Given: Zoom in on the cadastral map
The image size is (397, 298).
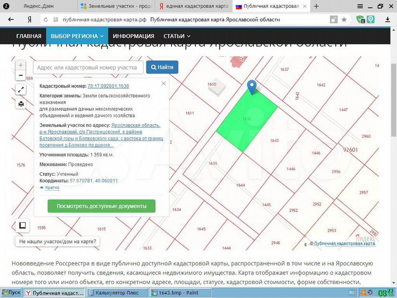Looking at the screenshot, I should (x=21, y=65).
